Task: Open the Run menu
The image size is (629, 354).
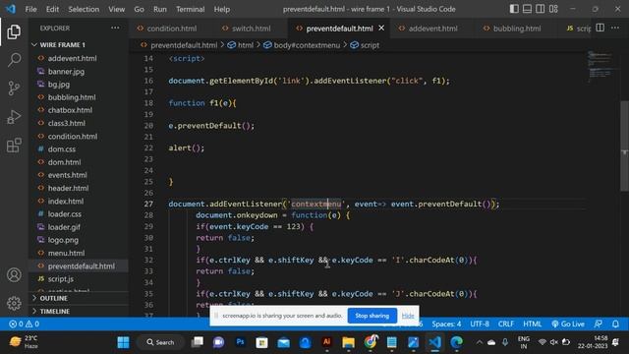Action: 159,9
